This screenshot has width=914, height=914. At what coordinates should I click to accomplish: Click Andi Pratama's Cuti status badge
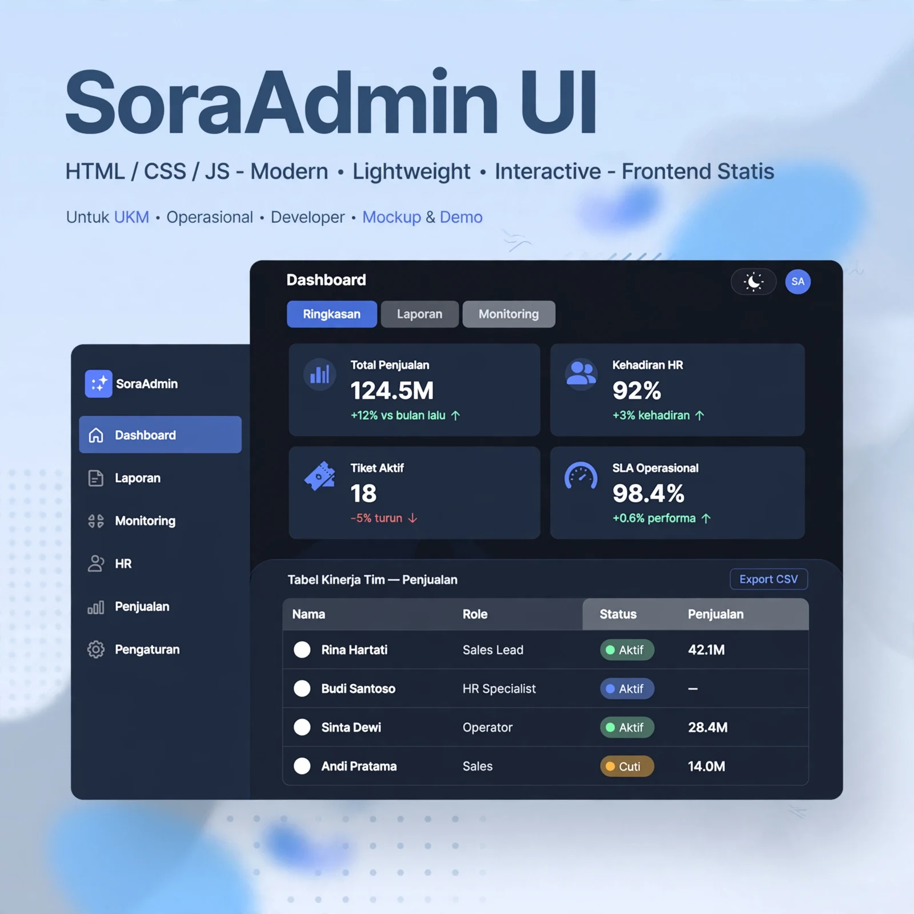(x=627, y=766)
